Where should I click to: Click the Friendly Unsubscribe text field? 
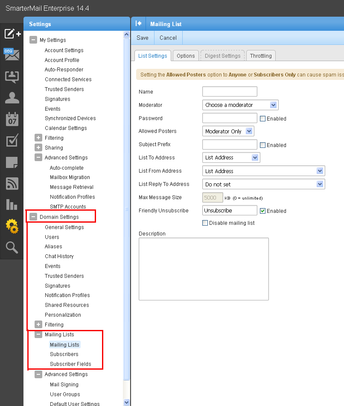click(230, 210)
